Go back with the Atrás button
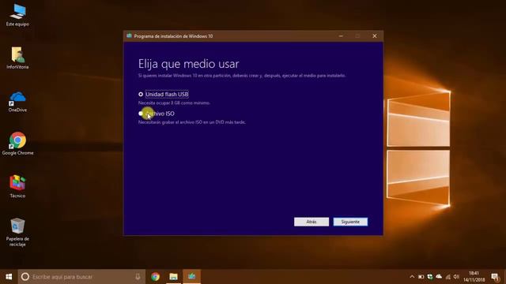 tap(311, 222)
